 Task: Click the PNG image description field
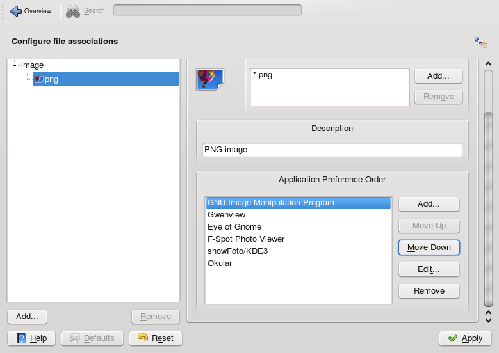point(332,150)
